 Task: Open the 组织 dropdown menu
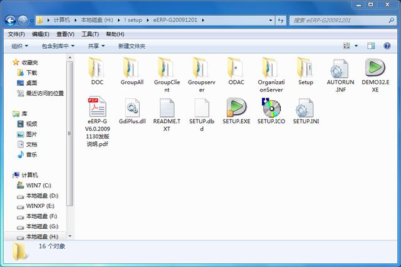point(20,46)
